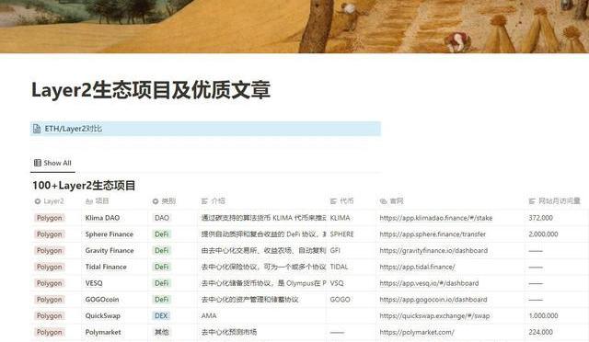The height and width of the screenshot is (342, 589).
Task: Click the 介绍 column text icon
Action: (204, 201)
